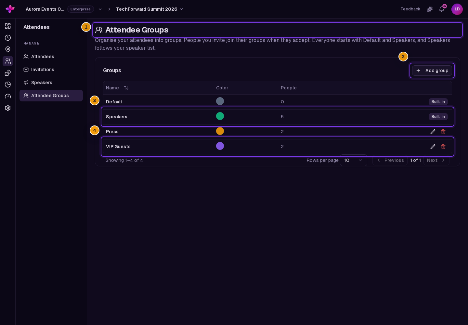The image size is (468, 325).
Task: Click the Previous page button
Action: click(x=390, y=160)
